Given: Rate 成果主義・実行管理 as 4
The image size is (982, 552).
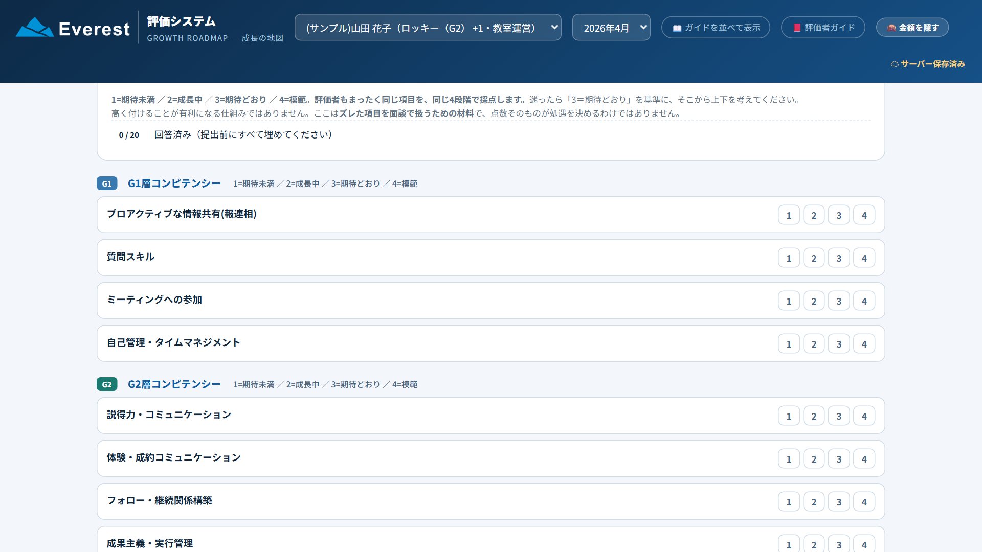Looking at the screenshot, I should (x=864, y=544).
